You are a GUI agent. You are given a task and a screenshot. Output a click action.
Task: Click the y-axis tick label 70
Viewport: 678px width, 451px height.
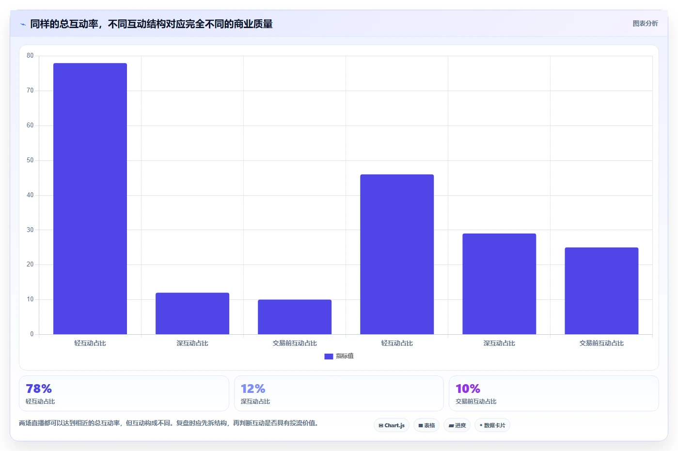click(30, 91)
